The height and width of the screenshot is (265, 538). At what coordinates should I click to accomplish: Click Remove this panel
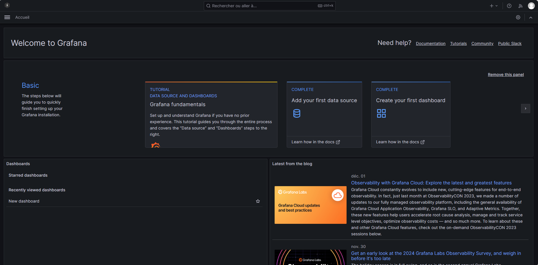(506, 74)
